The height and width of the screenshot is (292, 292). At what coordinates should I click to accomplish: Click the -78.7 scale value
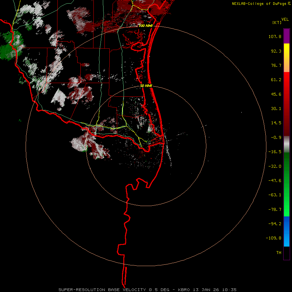pos(275,210)
